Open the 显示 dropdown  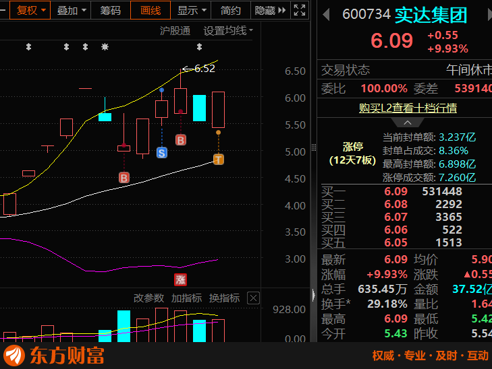click(x=191, y=10)
